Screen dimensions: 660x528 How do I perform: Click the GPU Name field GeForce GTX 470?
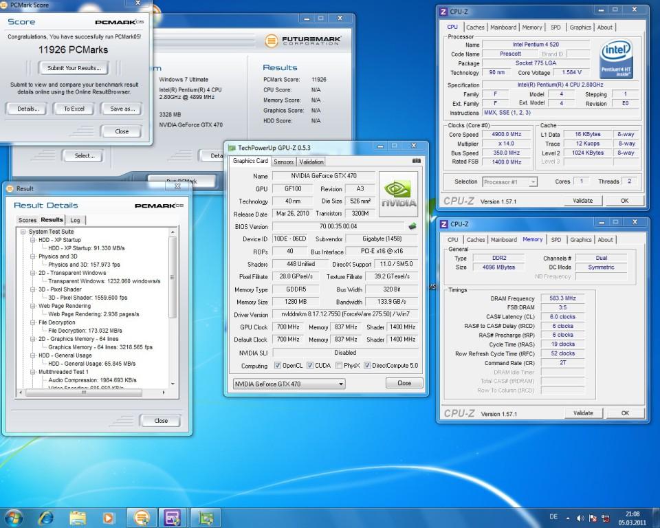point(324,175)
